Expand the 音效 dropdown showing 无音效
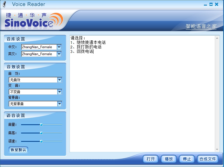Viewport: 224px width, 167px height. point(59,80)
